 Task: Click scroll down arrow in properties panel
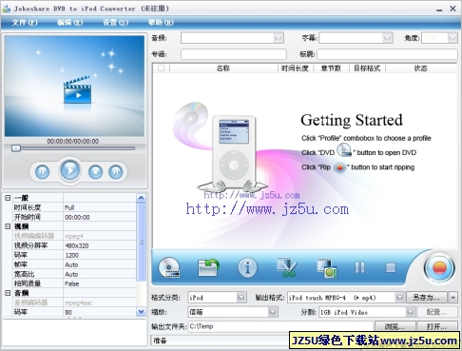coord(141,312)
